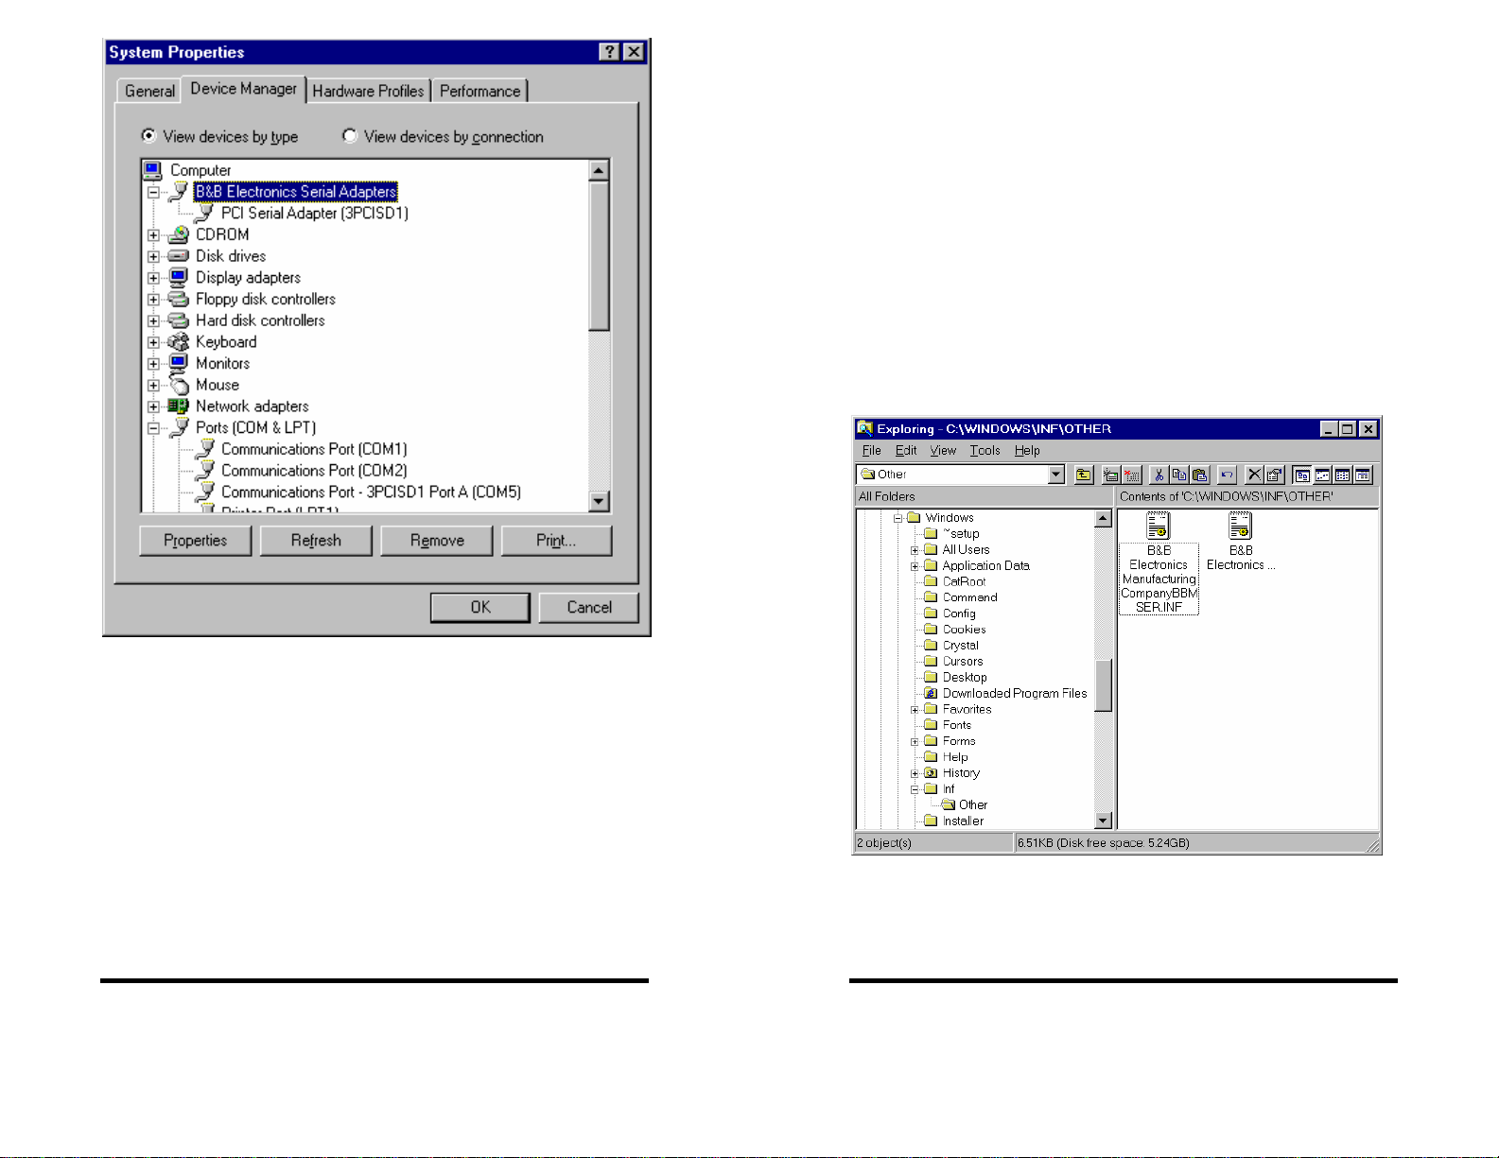Image resolution: width=1499 pixels, height=1158 pixels.
Task: Select Communications Port (COM1)
Action: (x=314, y=449)
